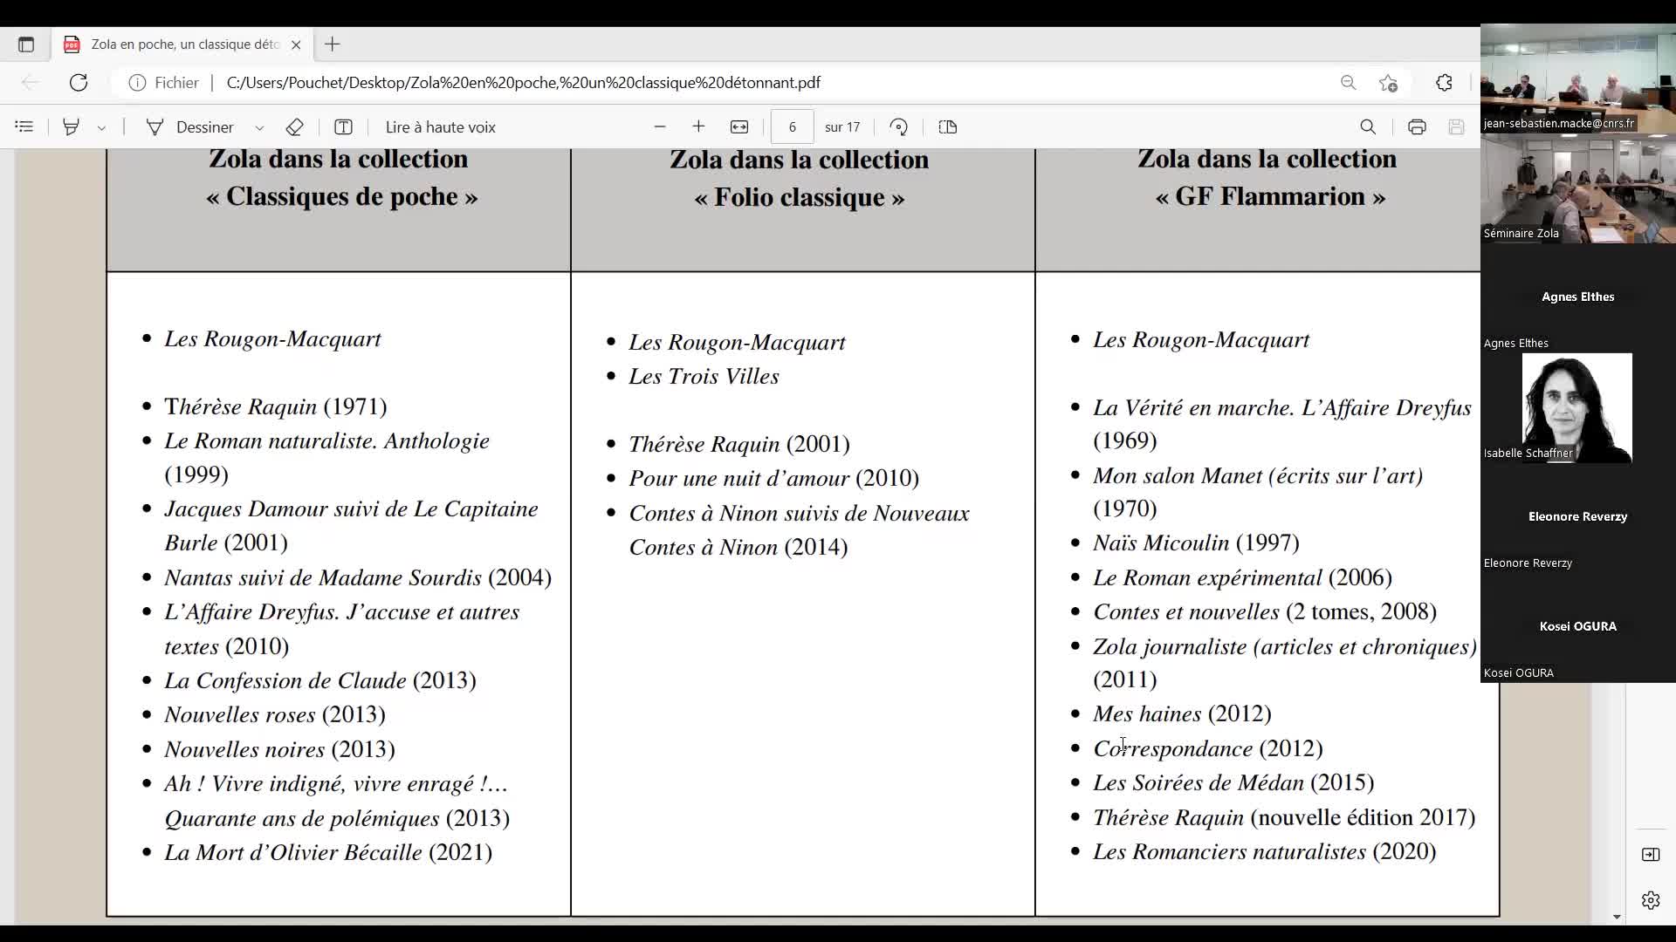Go back with the back arrow
1676x942 pixels.
pos(31,83)
